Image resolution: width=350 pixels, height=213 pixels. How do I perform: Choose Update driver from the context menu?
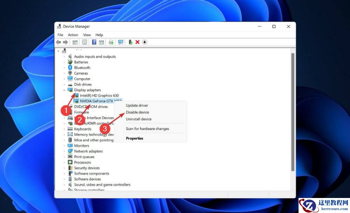coord(136,105)
